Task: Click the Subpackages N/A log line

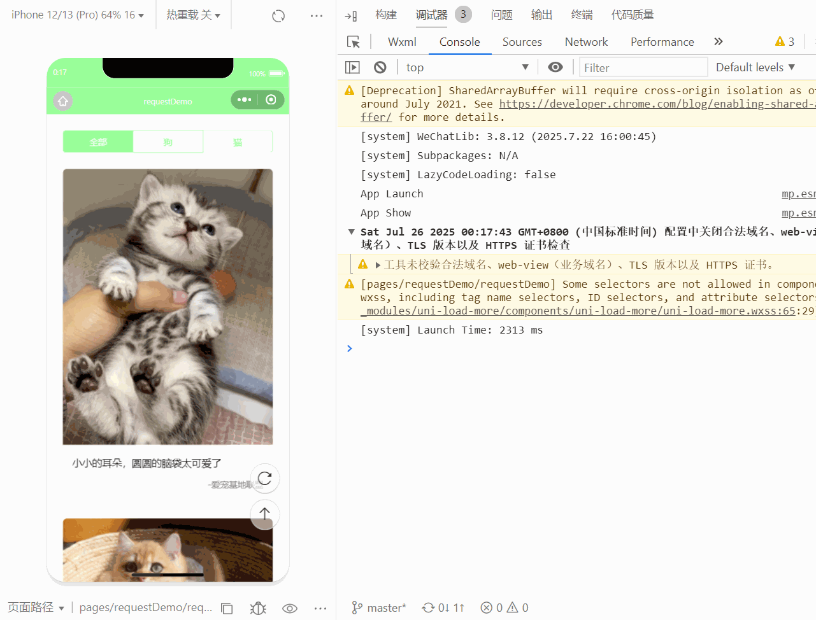Action: tap(440, 155)
